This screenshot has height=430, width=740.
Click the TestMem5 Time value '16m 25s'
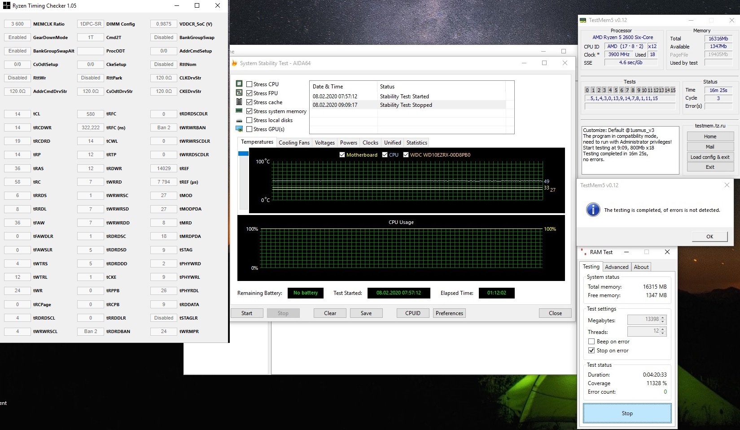[718, 90]
